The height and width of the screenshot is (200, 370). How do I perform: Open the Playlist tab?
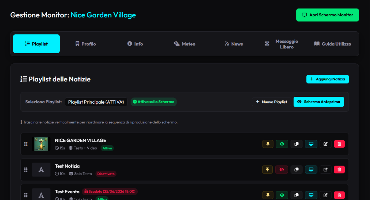tap(36, 44)
